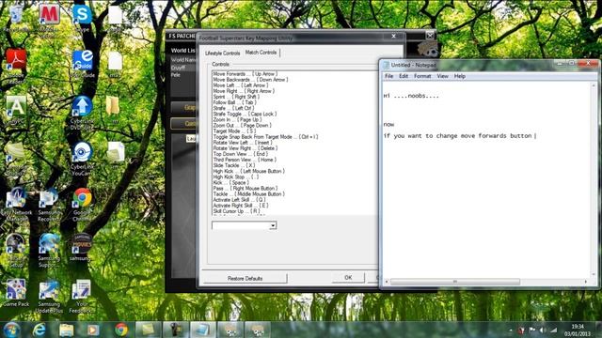
Task: Open Samsung Update Plus desktop shortcut
Action: [49, 296]
